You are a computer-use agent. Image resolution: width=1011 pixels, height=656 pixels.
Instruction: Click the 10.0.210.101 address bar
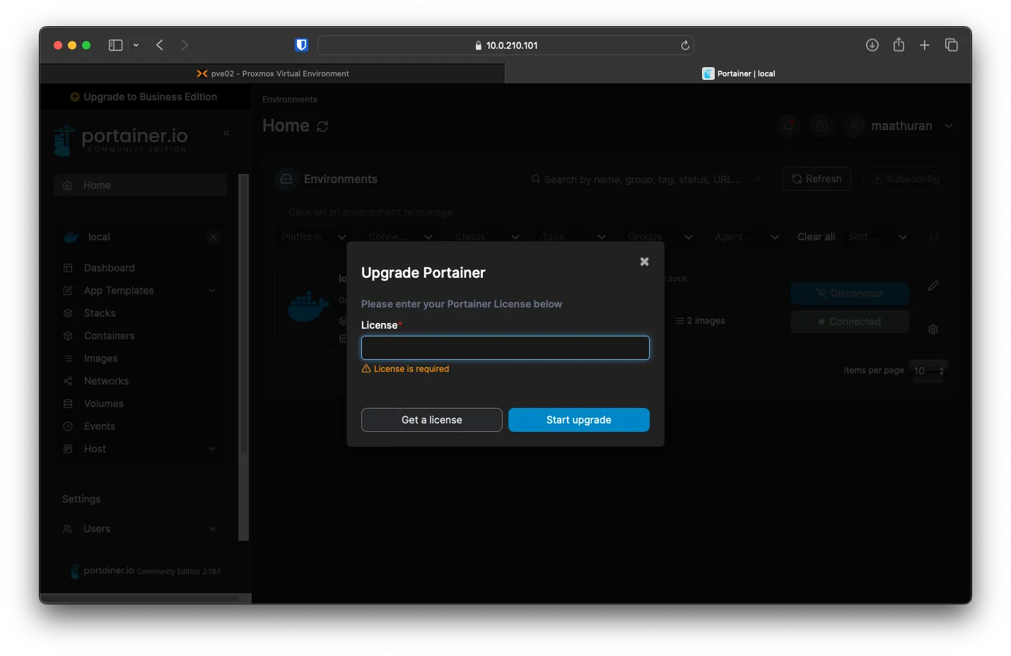[x=506, y=45]
